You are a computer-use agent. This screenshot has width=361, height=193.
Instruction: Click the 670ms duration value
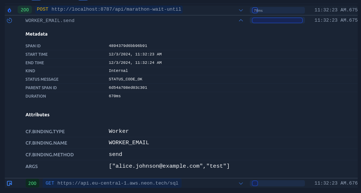point(114,96)
